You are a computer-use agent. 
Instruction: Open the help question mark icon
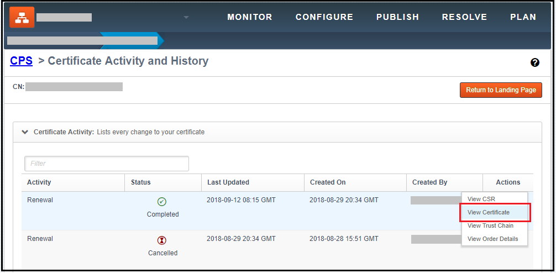[534, 62]
